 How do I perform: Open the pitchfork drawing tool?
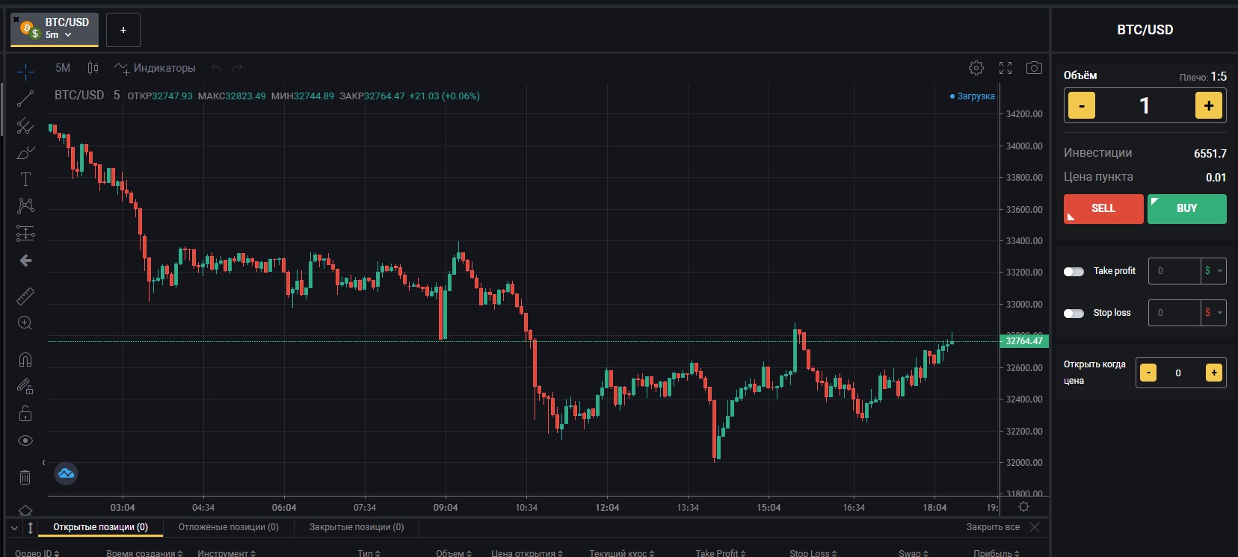(25, 125)
